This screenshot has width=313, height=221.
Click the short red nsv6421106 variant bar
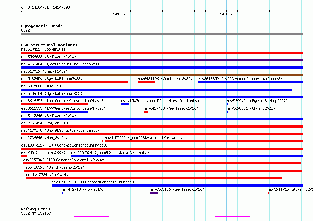pyautogui.click(x=147, y=82)
